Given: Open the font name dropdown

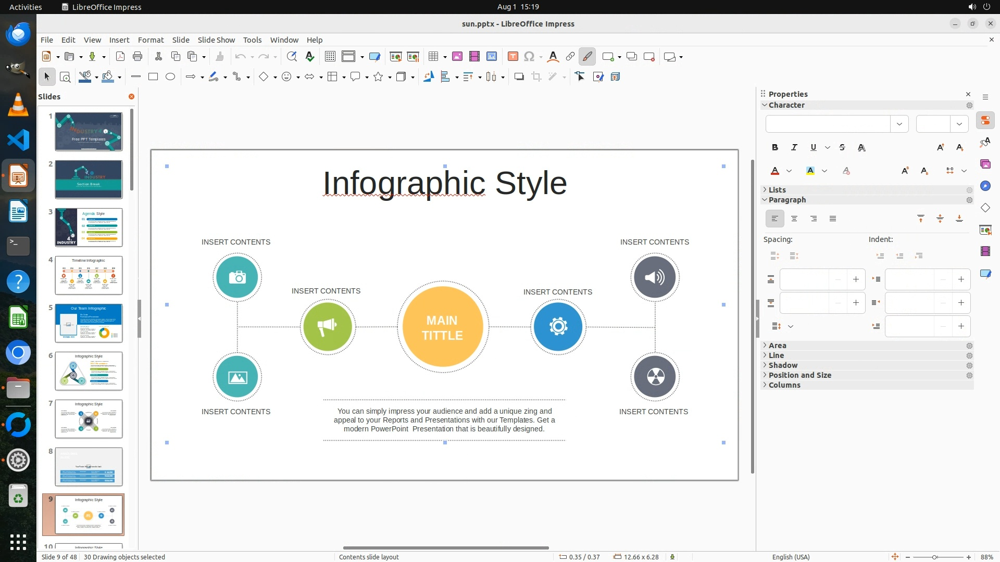Looking at the screenshot, I should 899,124.
